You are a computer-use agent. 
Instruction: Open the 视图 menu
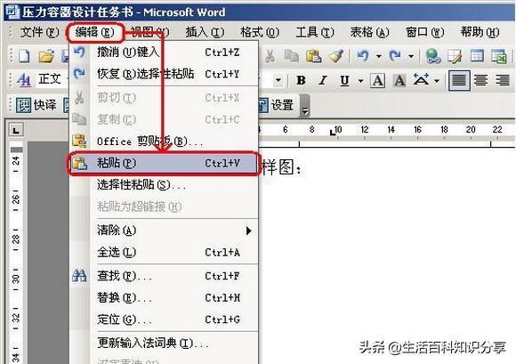coord(149,32)
